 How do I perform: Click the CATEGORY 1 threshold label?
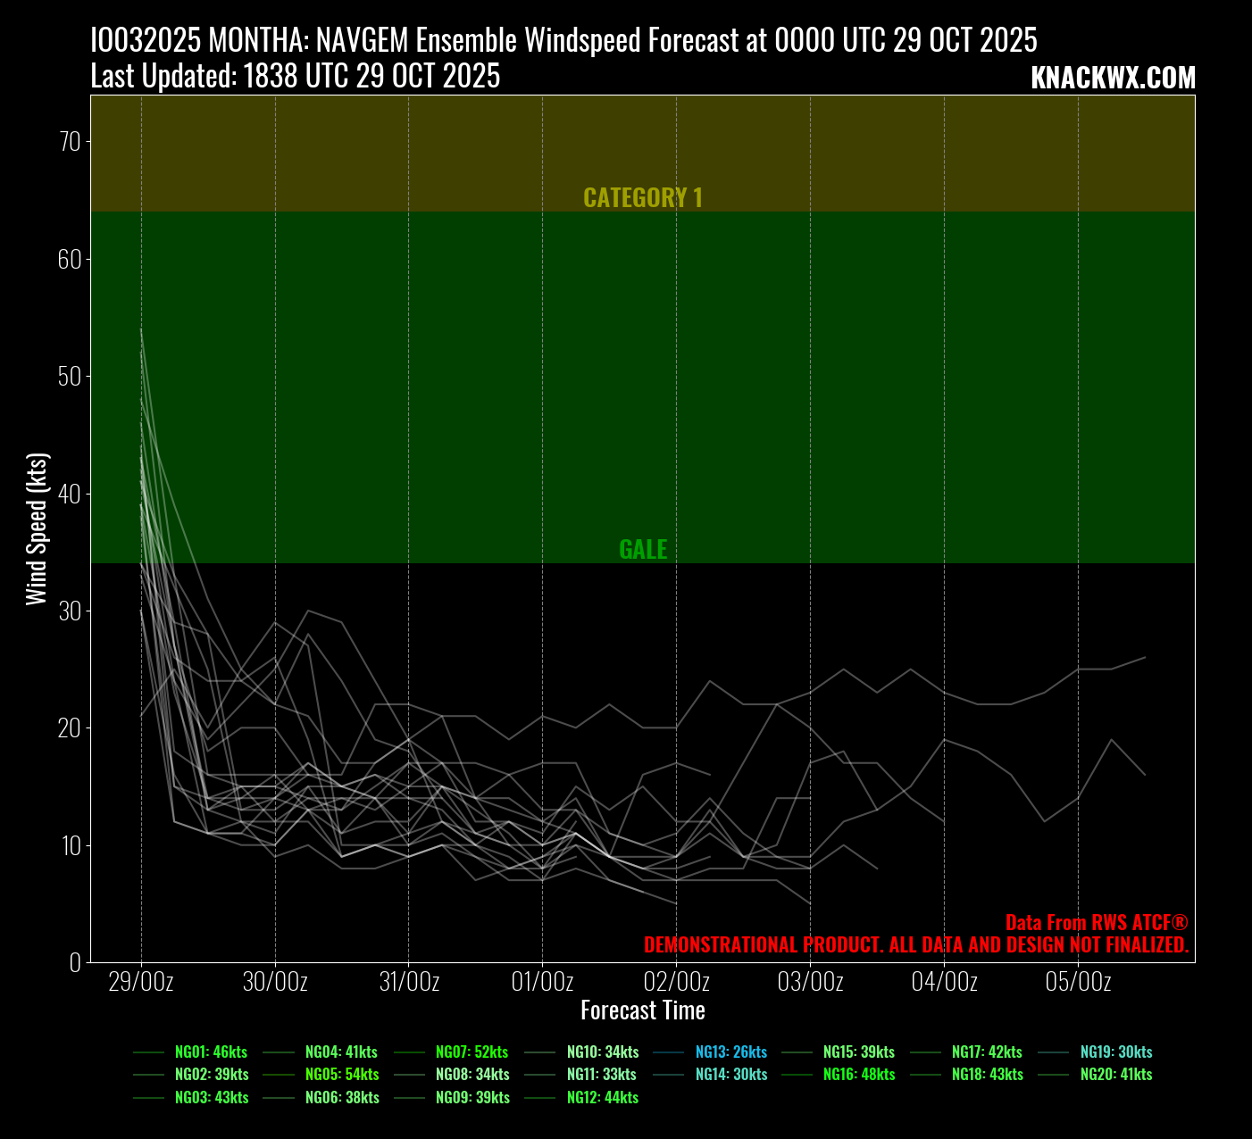643,198
